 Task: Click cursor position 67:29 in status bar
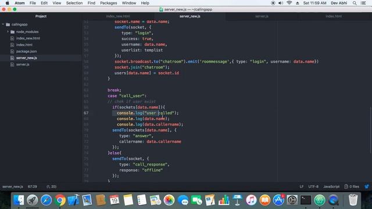pos(33,186)
